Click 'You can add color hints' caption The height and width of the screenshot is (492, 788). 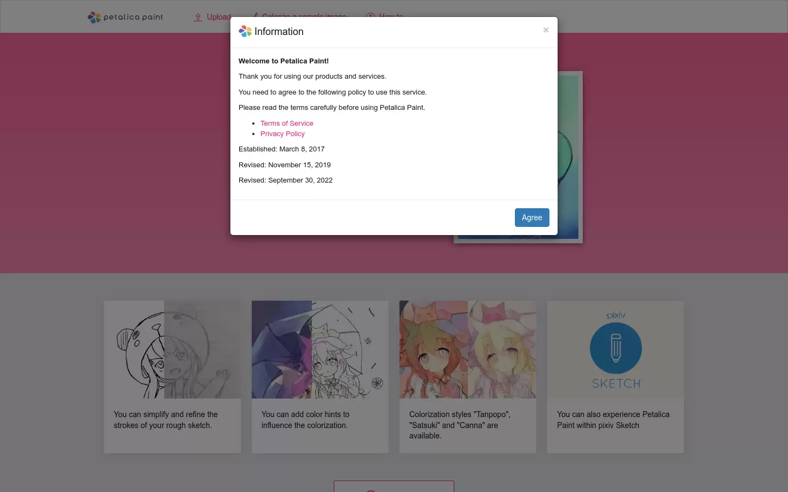click(x=305, y=420)
